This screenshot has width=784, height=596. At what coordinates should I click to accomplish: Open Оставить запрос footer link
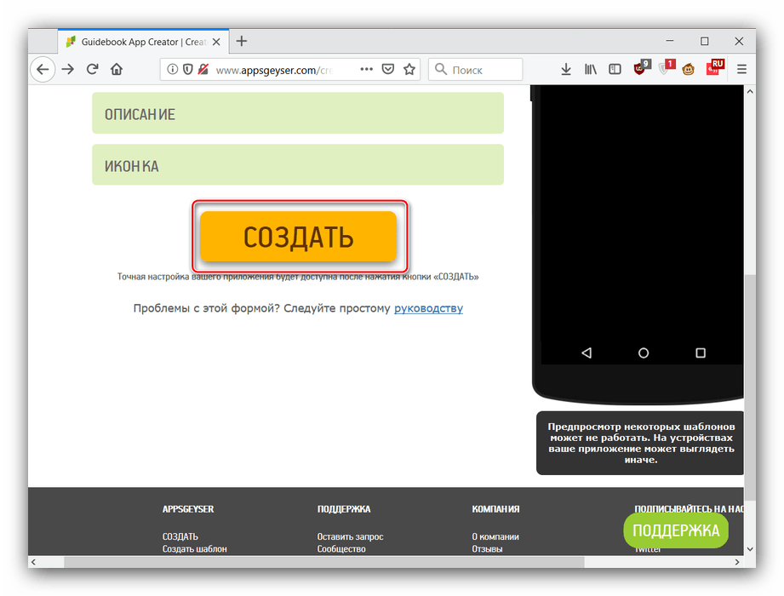pyautogui.click(x=350, y=536)
